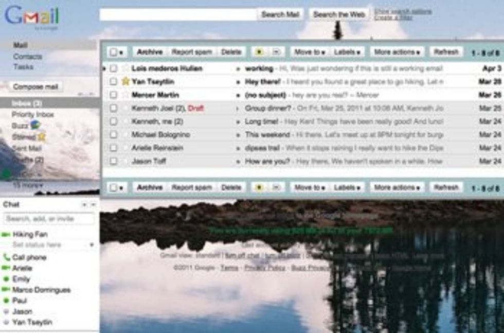504x333 pixels.
Task: Star the message from Mercer Martin
Action: click(125, 94)
